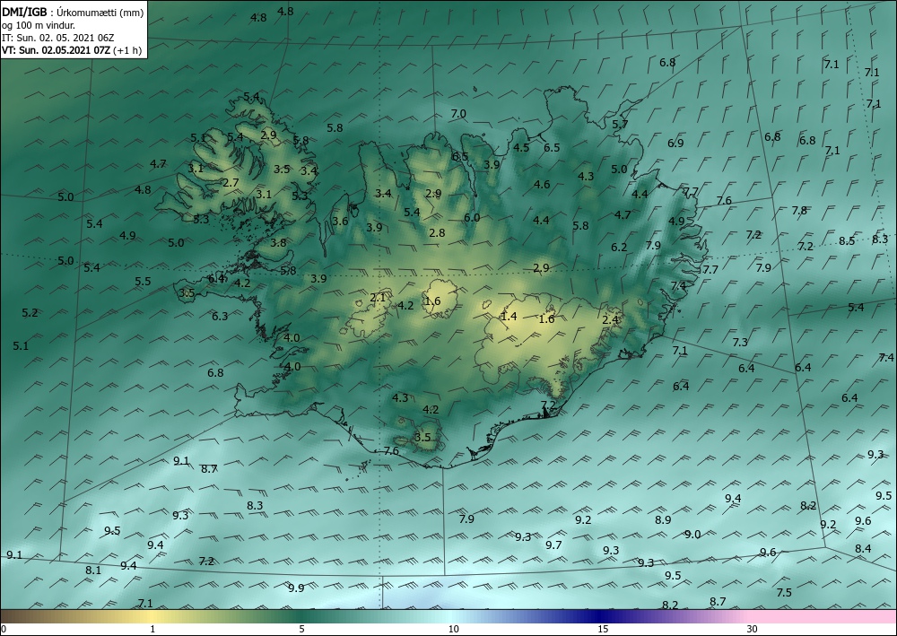Click the map value 2.4

click(x=611, y=319)
